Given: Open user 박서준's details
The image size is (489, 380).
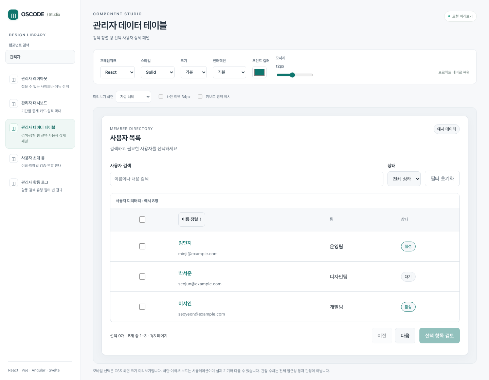Looking at the screenshot, I should click(x=185, y=273).
